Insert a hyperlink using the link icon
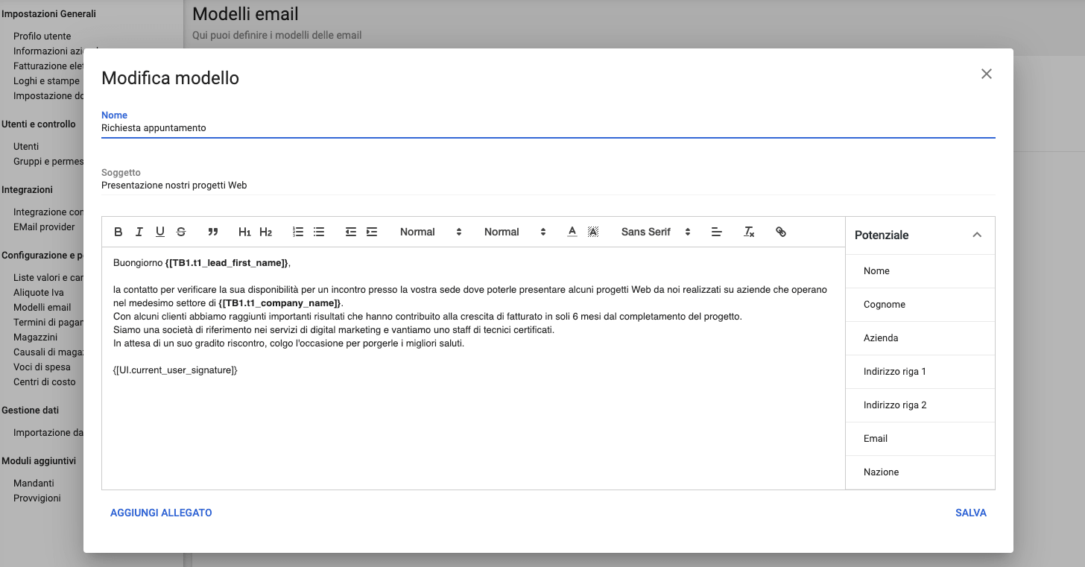 pos(781,232)
